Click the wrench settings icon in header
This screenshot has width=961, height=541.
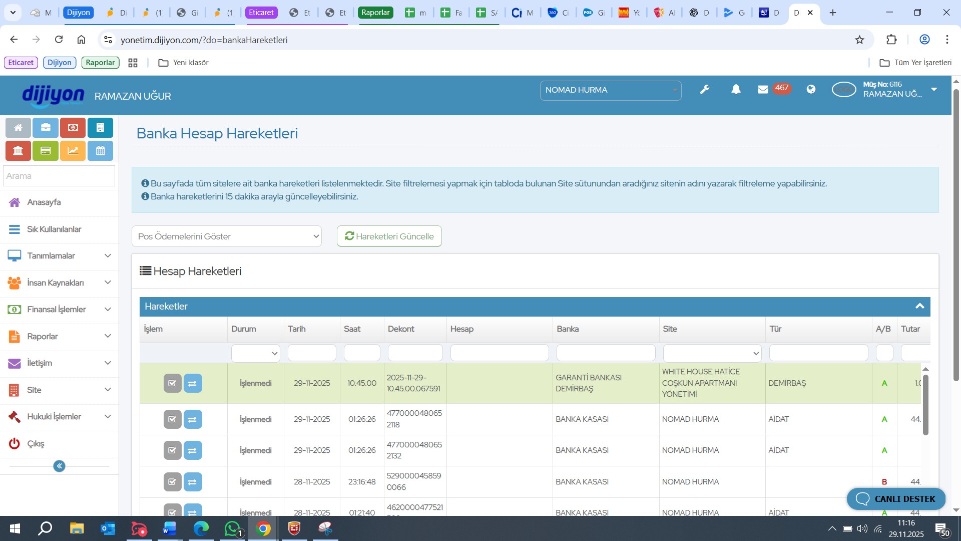click(x=705, y=90)
